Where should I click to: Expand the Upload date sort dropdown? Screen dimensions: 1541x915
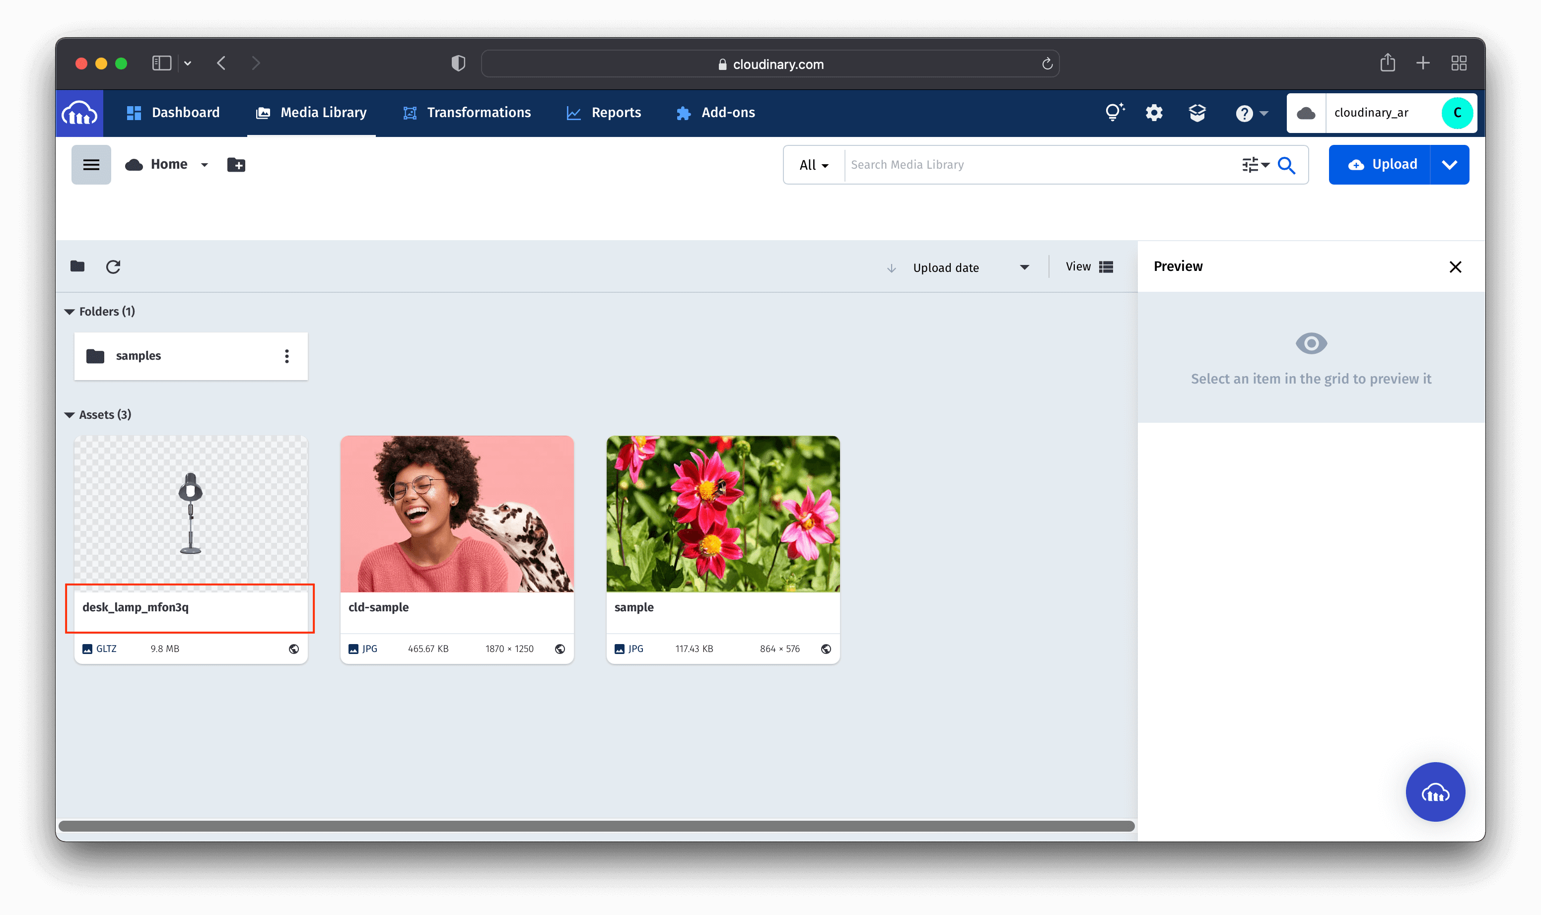pos(1023,267)
